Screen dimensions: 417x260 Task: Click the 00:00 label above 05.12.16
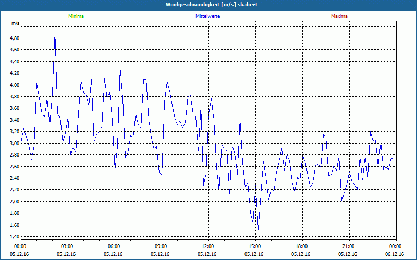(x=21, y=246)
